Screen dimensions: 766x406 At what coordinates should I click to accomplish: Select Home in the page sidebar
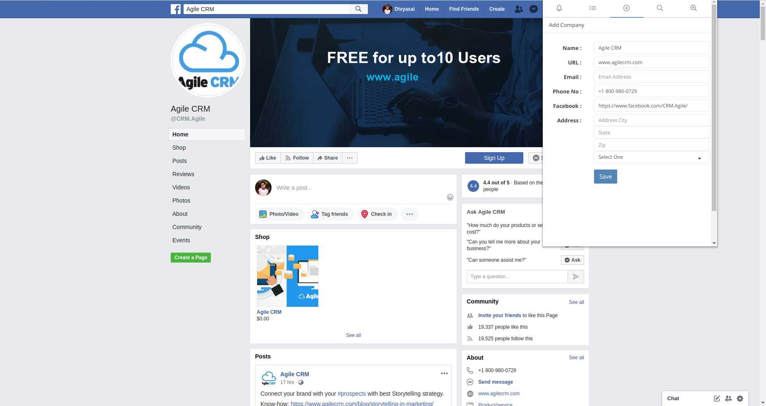207,134
